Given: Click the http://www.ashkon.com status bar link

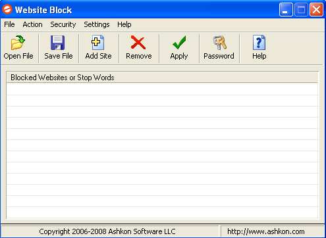Looking at the screenshot, I should point(266,231).
